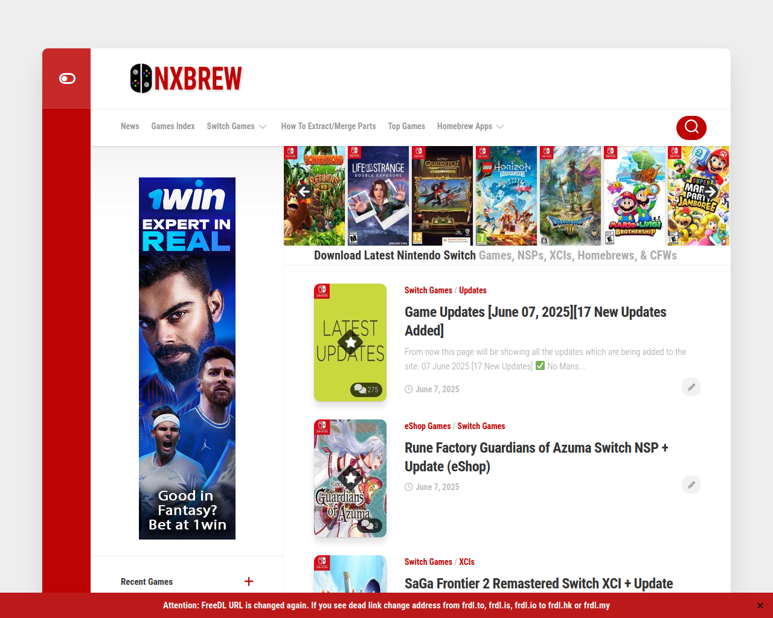773x618 pixels.
Task: Open Switch Games category above Rune Factory
Action: tap(481, 426)
